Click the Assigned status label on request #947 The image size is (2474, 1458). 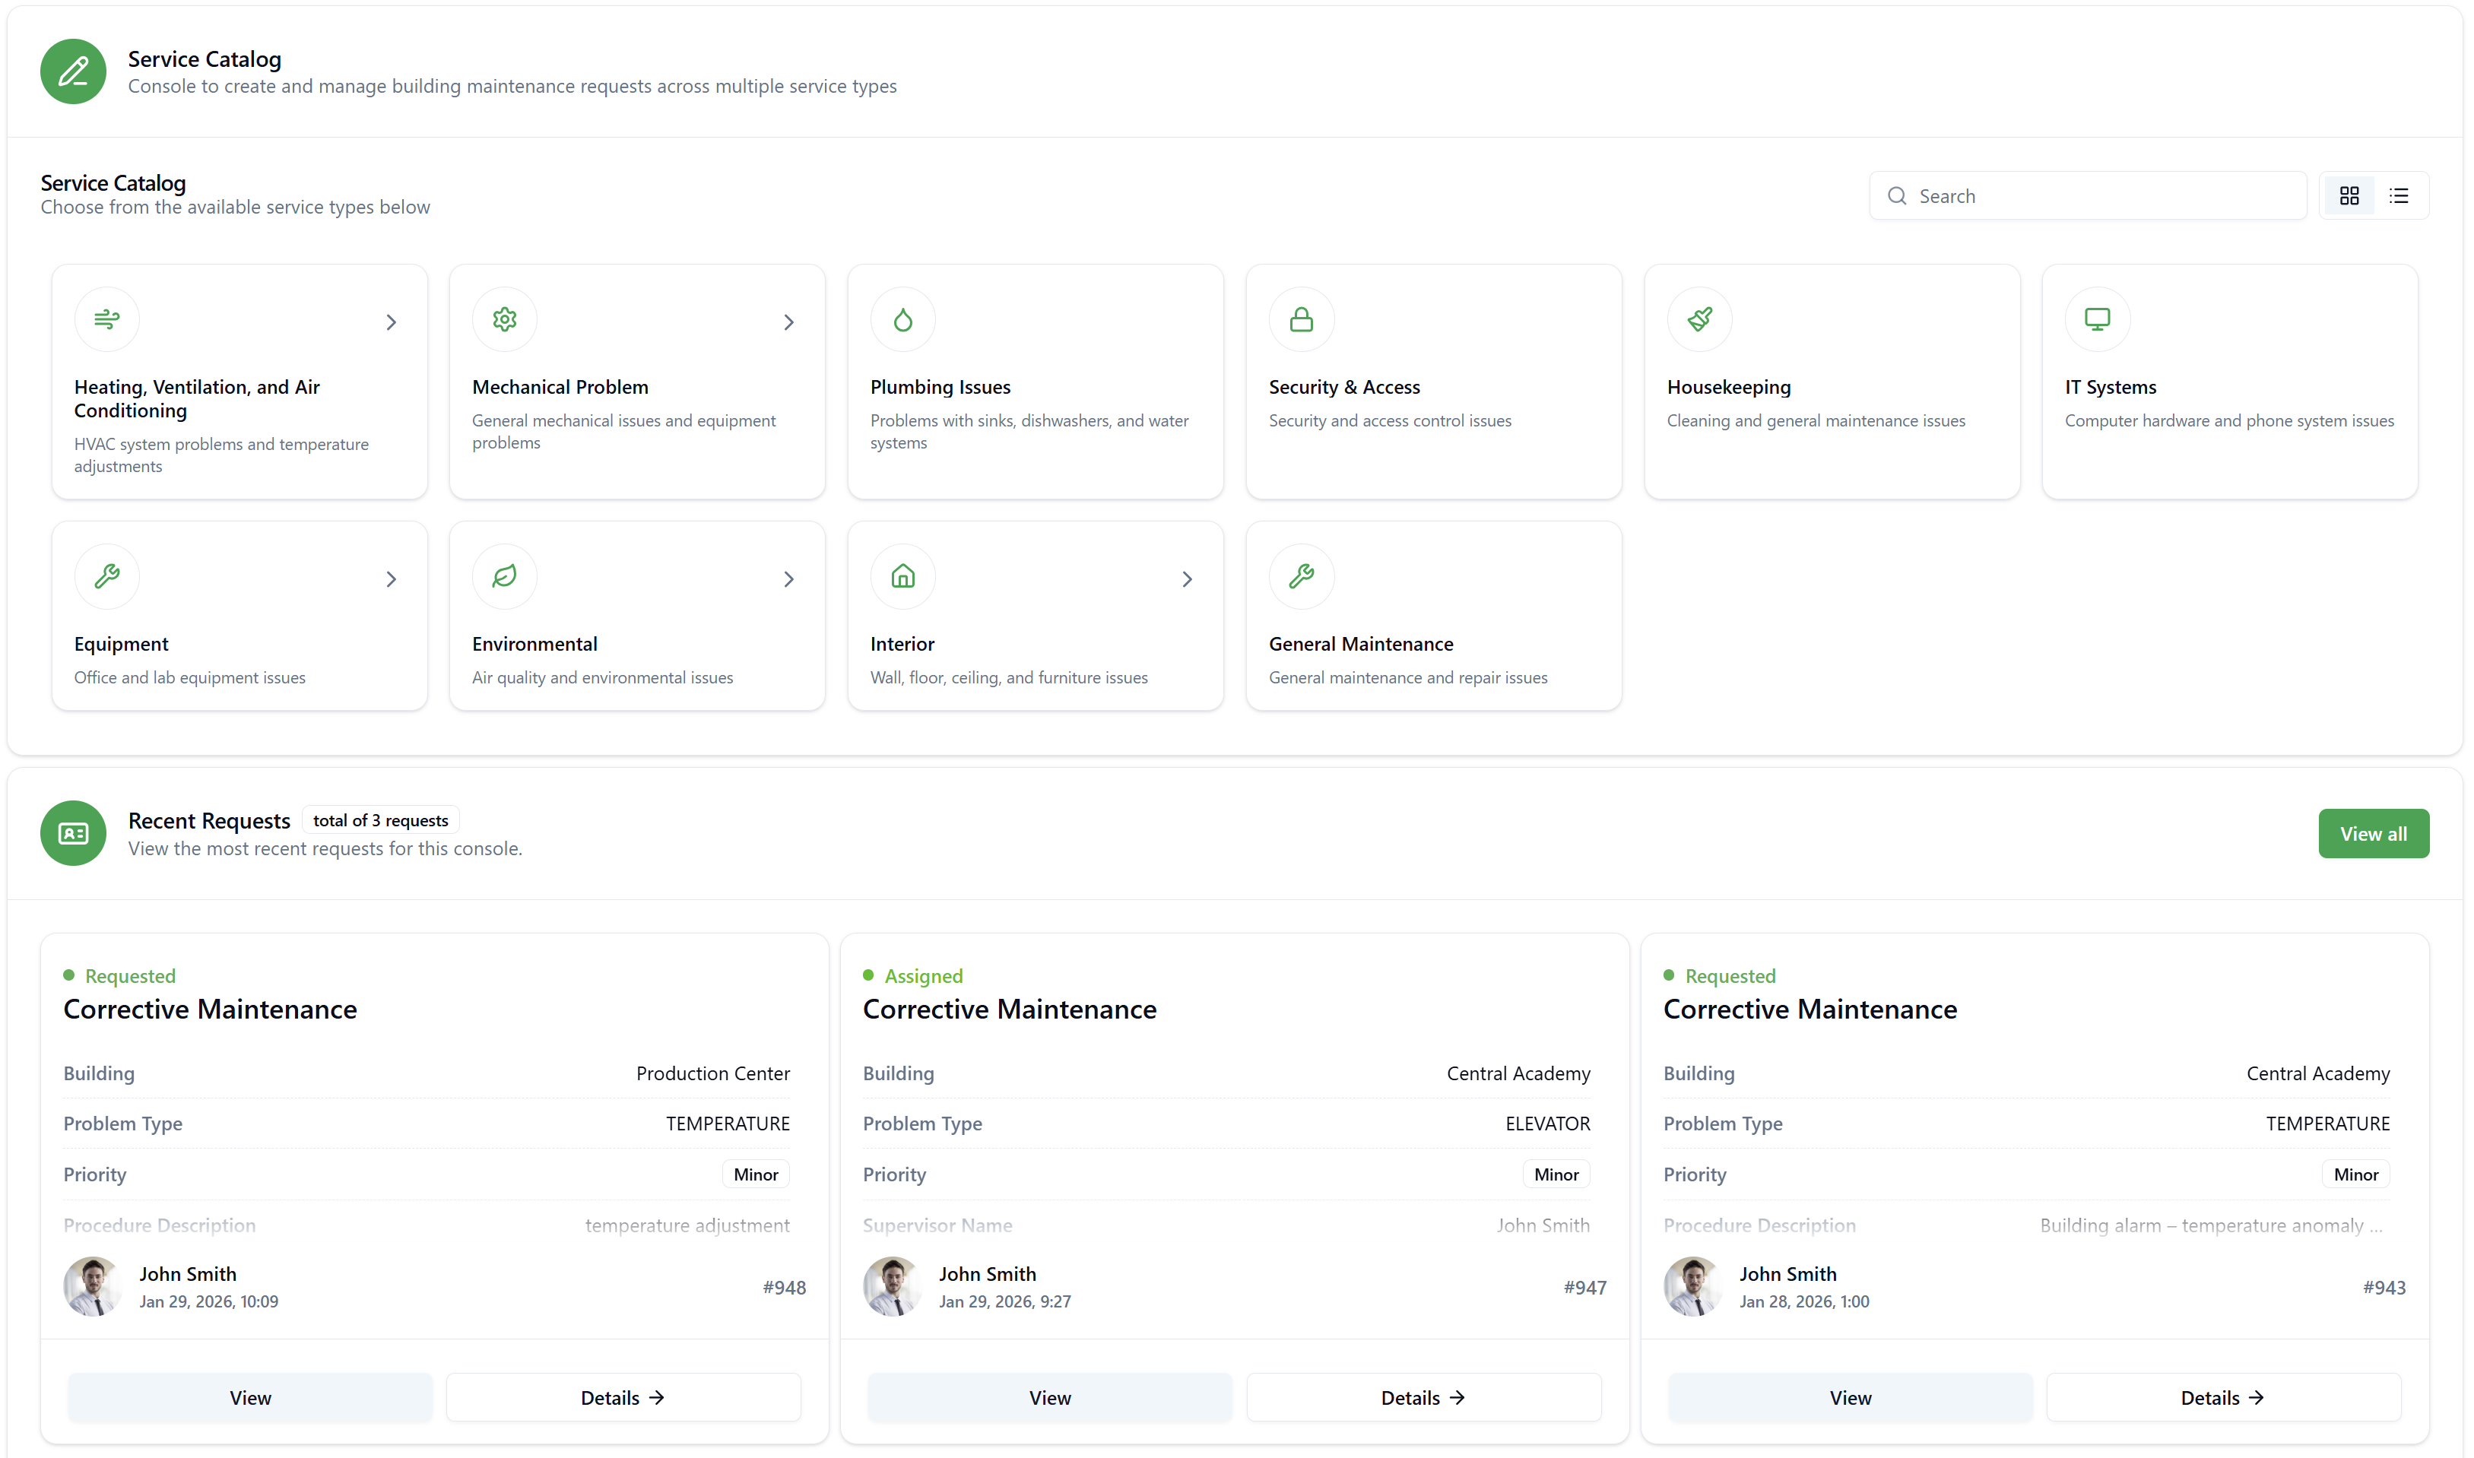click(x=924, y=975)
